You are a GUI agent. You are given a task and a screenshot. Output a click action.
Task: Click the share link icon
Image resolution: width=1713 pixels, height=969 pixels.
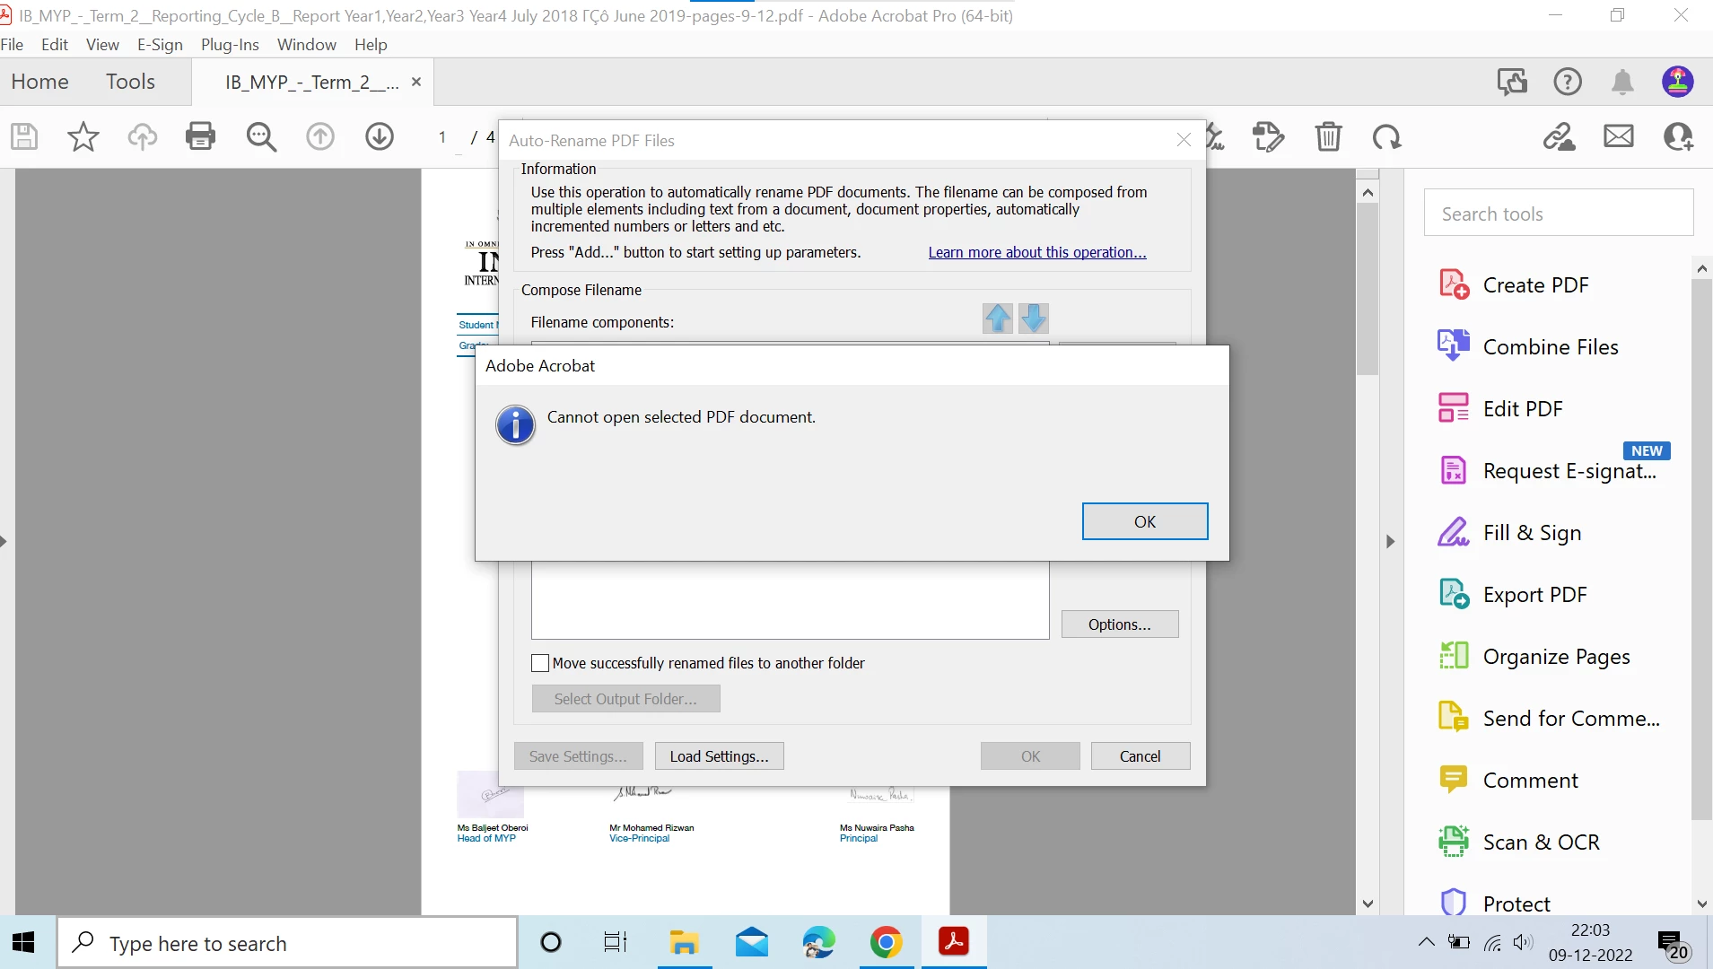coord(1559,137)
